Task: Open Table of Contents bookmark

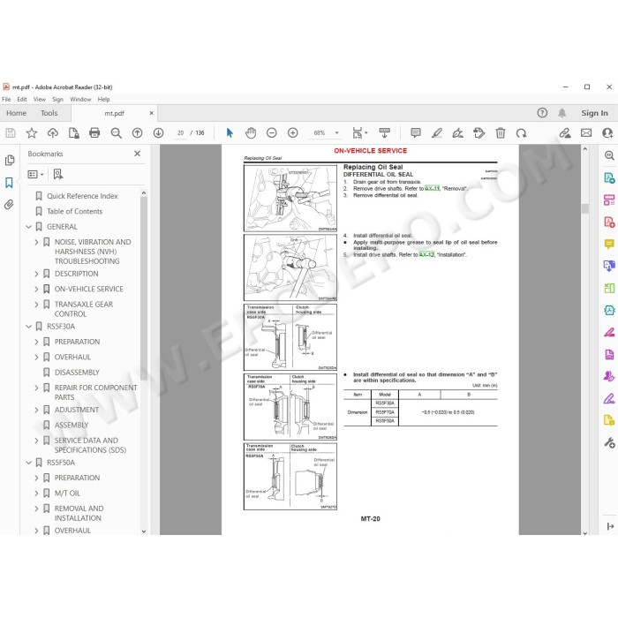Action: pyautogui.click(x=74, y=211)
